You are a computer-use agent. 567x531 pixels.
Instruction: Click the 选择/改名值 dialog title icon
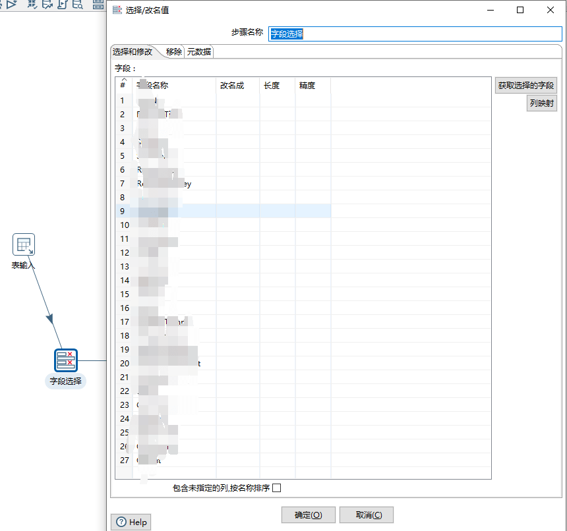pyautogui.click(x=117, y=10)
